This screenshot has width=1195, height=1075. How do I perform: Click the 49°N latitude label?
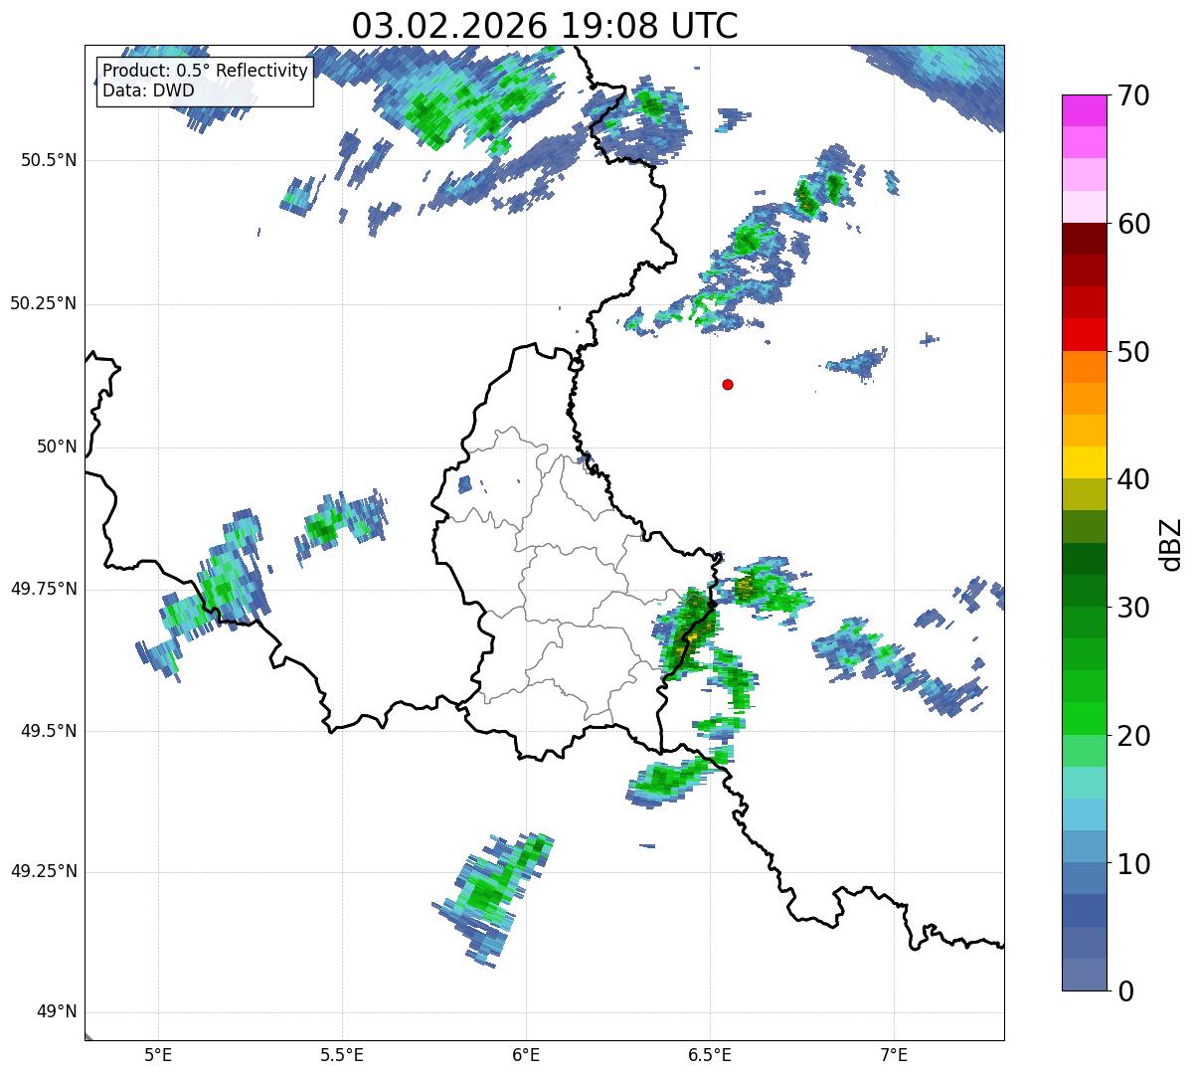click(x=57, y=1012)
